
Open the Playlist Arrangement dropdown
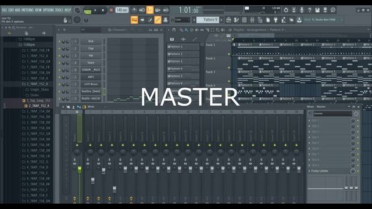[257, 30]
